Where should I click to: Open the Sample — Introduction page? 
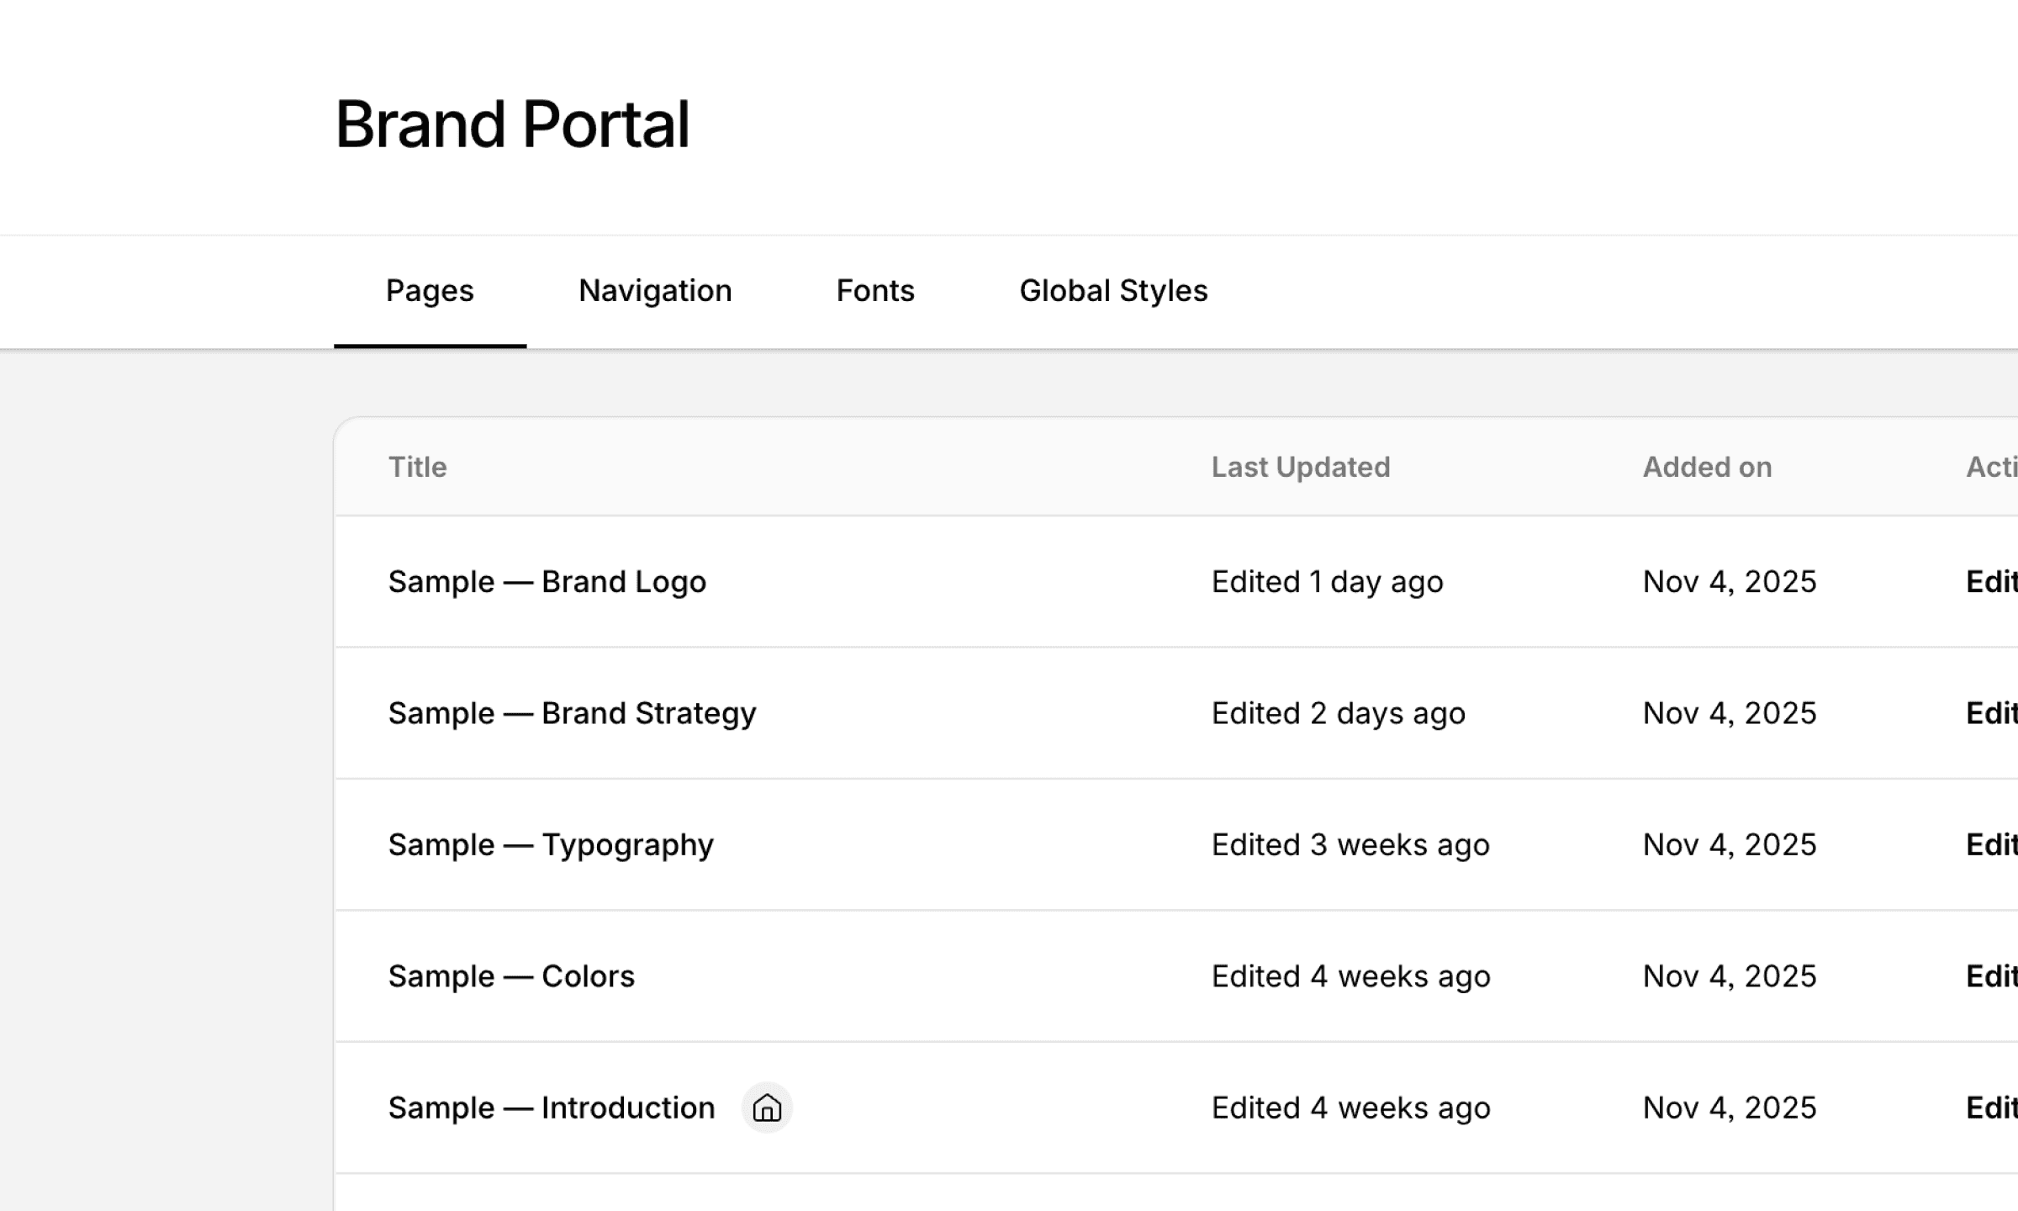click(551, 1108)
